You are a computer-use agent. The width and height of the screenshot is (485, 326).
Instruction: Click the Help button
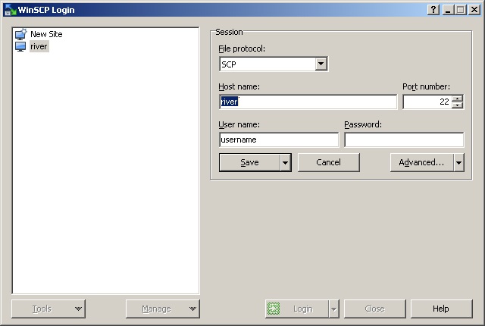(441, 309)
